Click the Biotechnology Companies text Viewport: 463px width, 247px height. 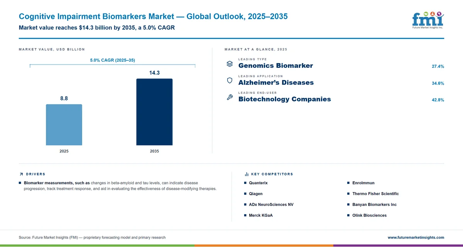(285, 99)
